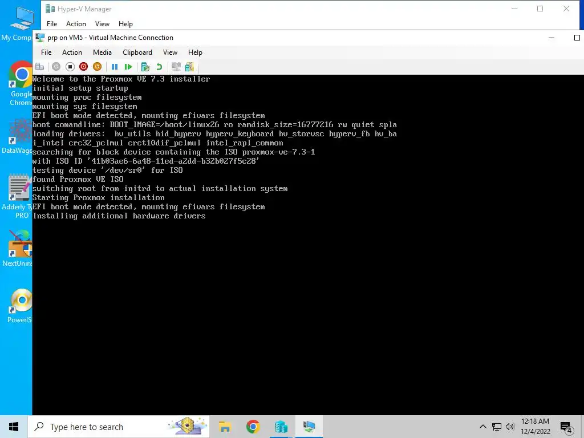Create a checkpoint using the toolbar icon
The image size is (584, 438).
[145, 67]
